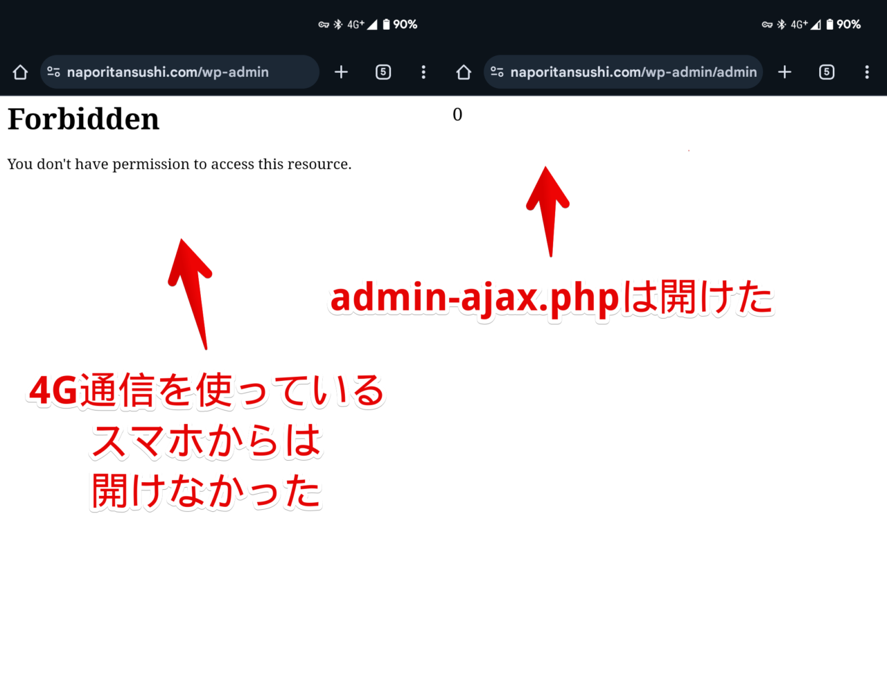Tap the right status bar 4G+ signal indicator
The height and width of the screenshot is (692, 887).
805,24
